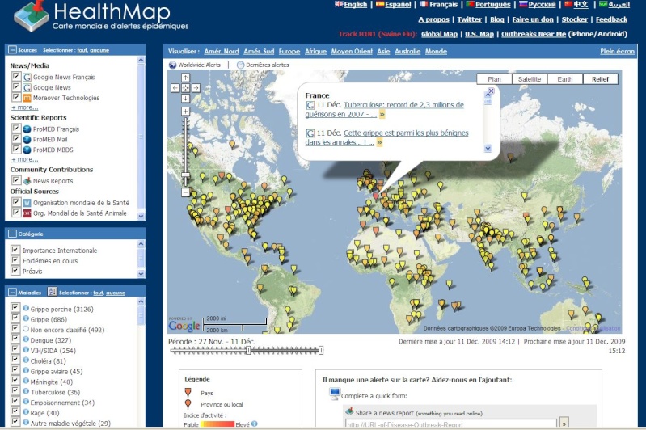
Task: Uncheck Epidémies en cours category
Action: (x=15, y=260)
